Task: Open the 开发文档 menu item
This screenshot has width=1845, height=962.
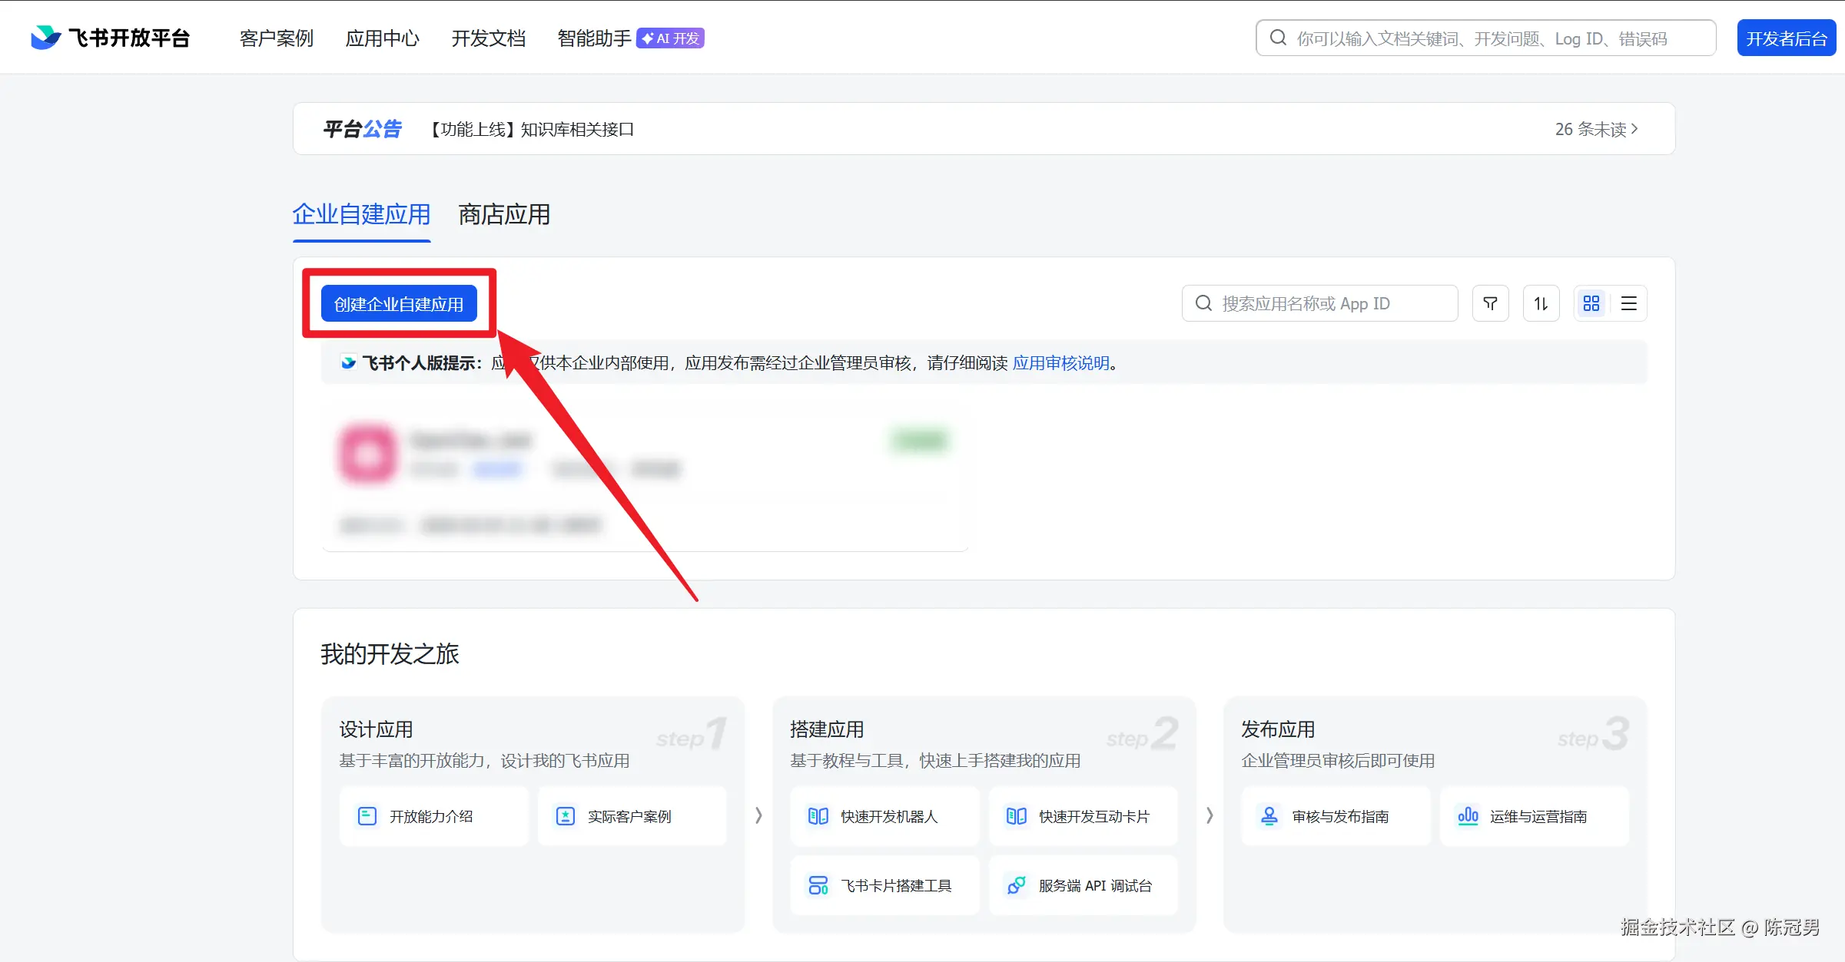Action: coord(488,38)
